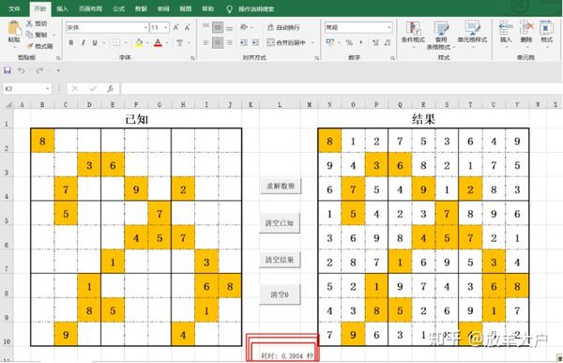Click the Format cells (格式) icon
563x363 pixels.
pyautogui.click(x=546, y=27)
